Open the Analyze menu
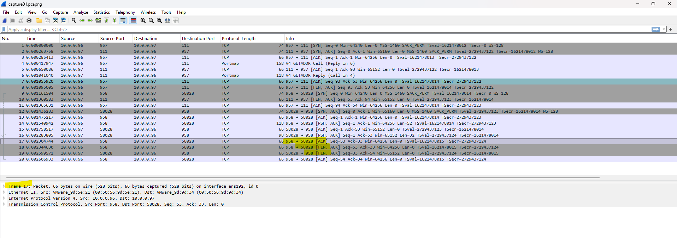The image size is (677, 238). [81, 12]
